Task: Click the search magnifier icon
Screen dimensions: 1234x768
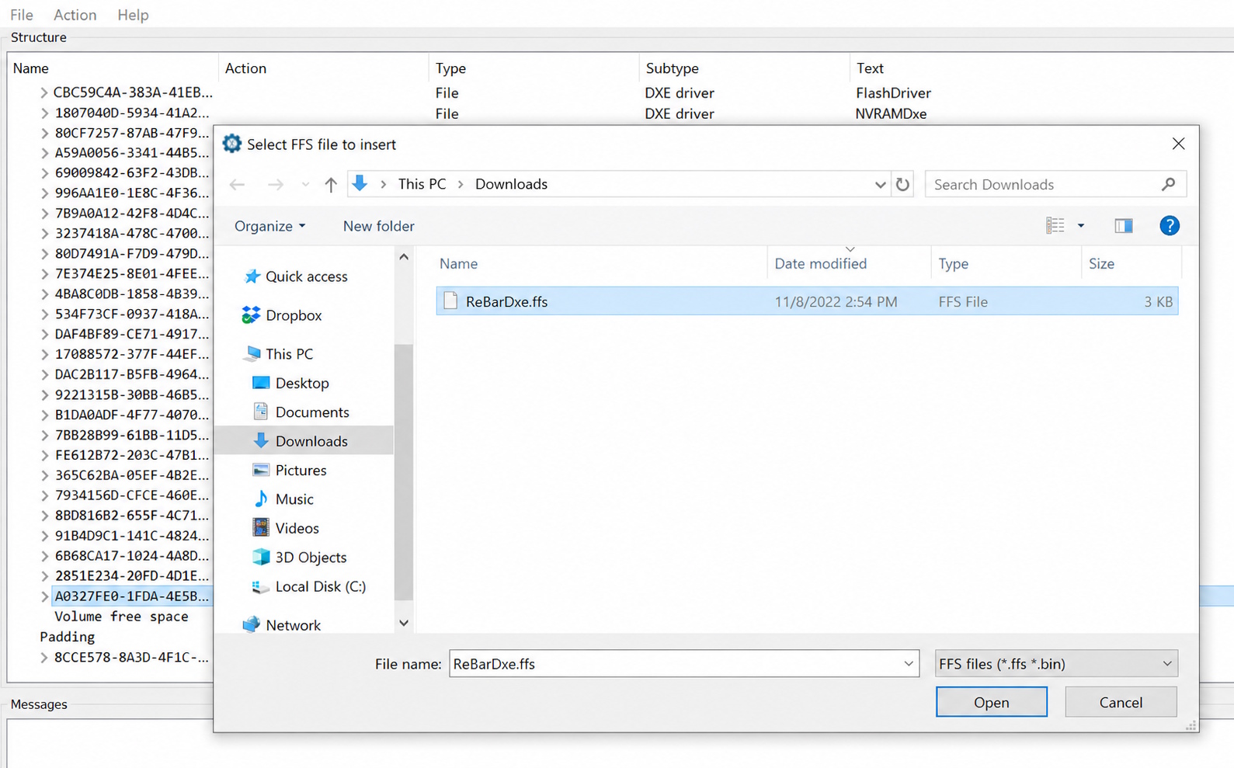Action: click(1168, 185)
